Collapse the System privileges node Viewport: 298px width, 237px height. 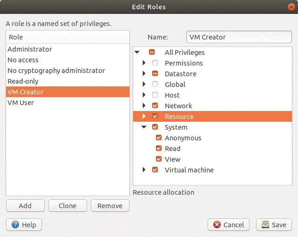(144, 127)
